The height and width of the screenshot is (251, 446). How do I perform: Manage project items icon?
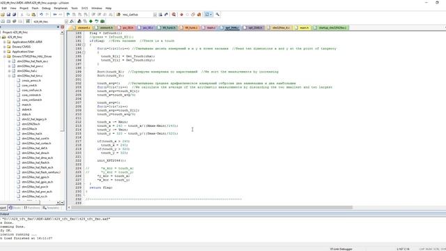[x=79, y=22]
